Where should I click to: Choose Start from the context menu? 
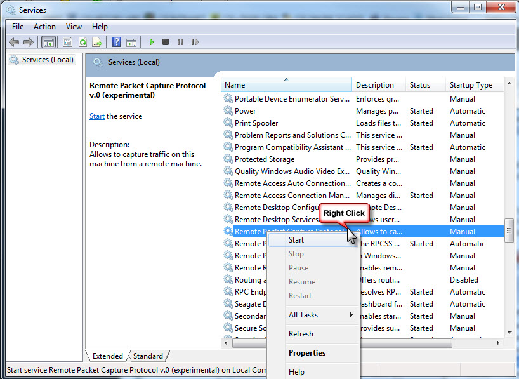coord(296,240)
